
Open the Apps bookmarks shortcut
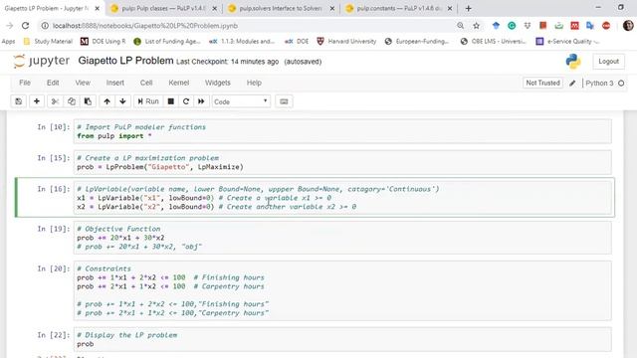click(x=8, y=42)
